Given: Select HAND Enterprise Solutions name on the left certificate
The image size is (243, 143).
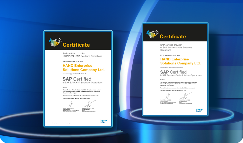Looking at the screenshot, I should pos(83,68).
